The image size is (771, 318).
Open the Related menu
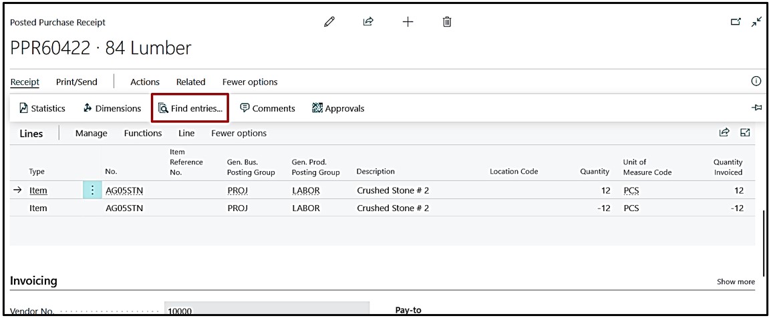(190, 82)
